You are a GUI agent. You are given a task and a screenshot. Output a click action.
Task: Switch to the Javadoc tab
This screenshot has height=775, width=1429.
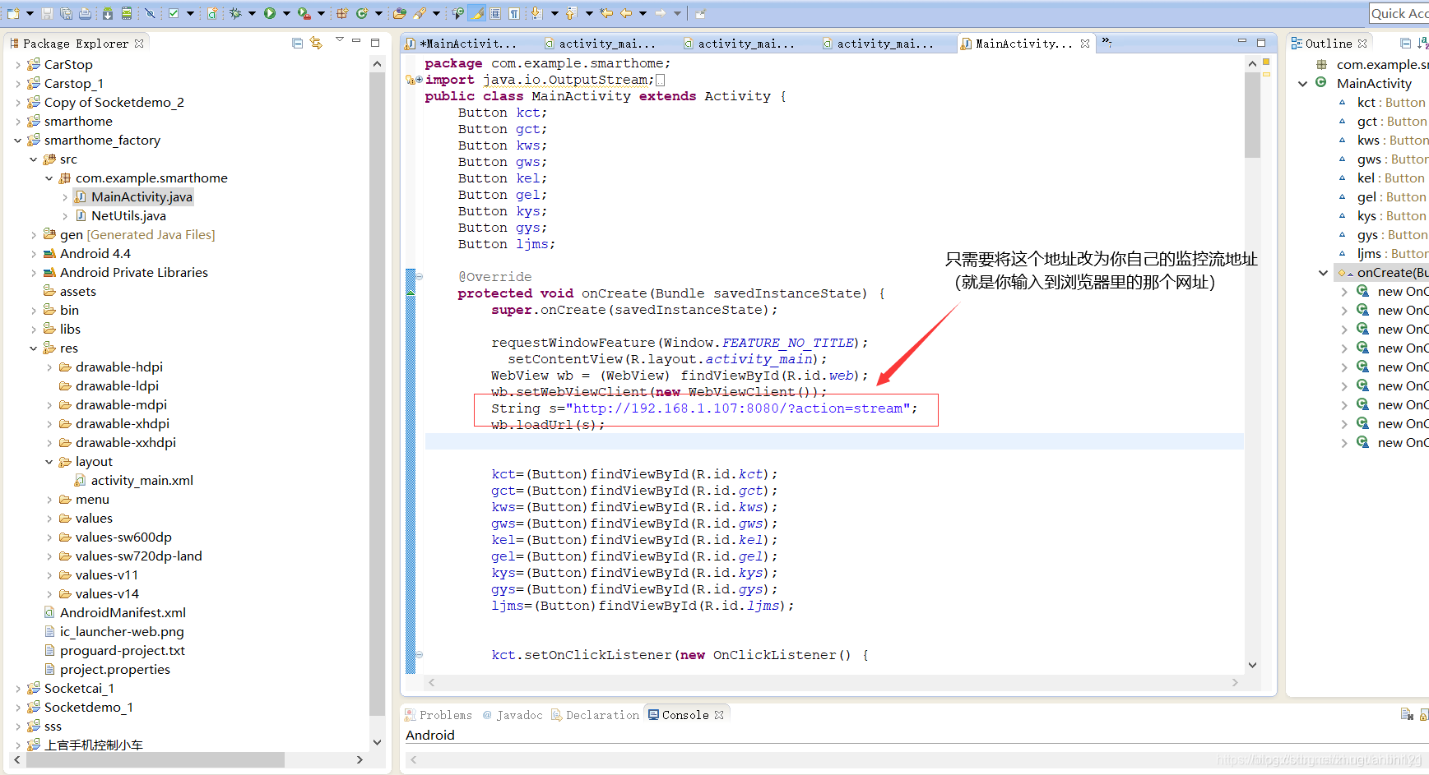click(513, 715)
